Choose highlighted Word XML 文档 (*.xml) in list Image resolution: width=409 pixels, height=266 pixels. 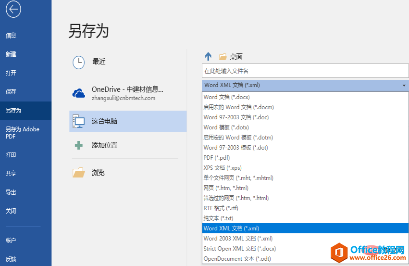click(305, 228)
